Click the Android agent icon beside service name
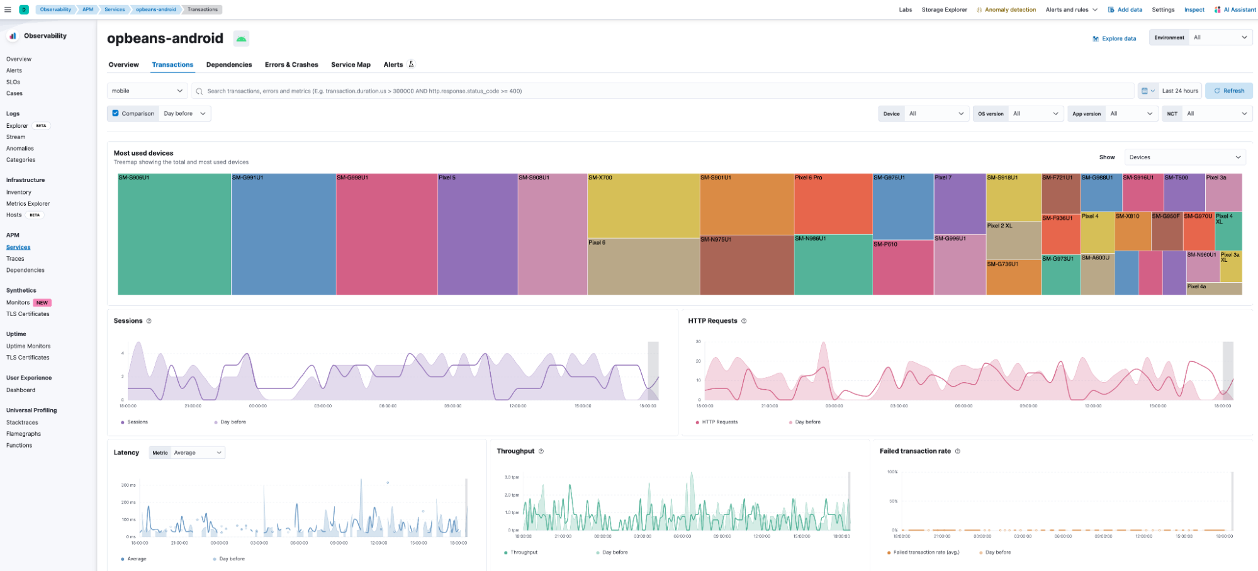 (x=241, y=39)
